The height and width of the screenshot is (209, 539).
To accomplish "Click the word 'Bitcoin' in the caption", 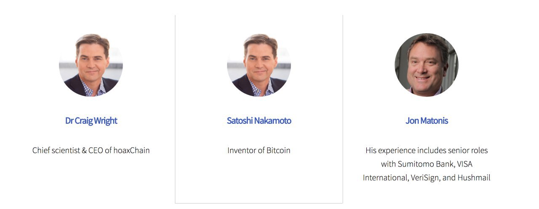I will [278, 150].
